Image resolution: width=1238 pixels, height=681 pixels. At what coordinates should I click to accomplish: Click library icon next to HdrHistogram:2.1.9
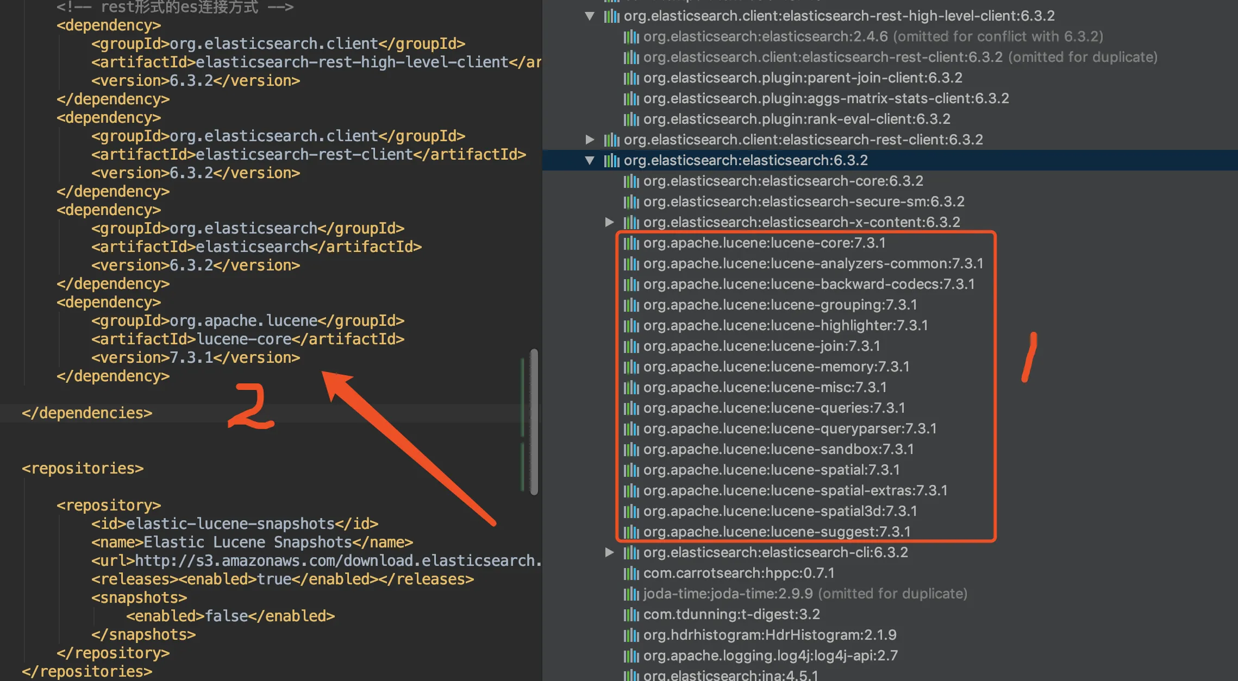pyautogui.click(x=631, y=635)
